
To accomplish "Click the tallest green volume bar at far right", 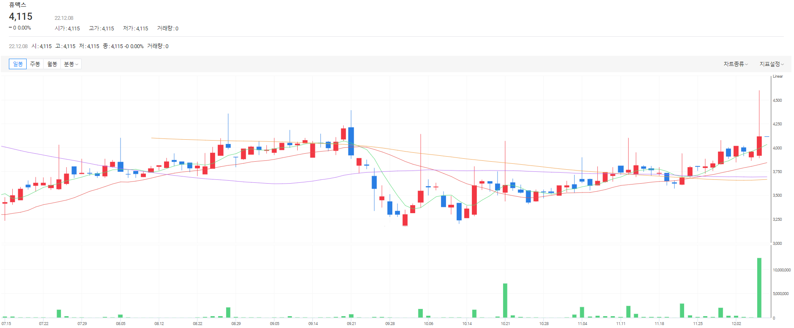I will [x=759, y=288].
